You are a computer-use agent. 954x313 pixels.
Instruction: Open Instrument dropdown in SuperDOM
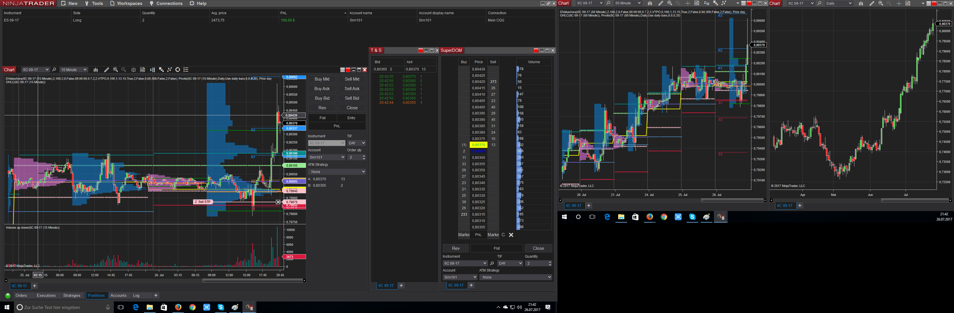pyautogui.click(x=465, y=263)
